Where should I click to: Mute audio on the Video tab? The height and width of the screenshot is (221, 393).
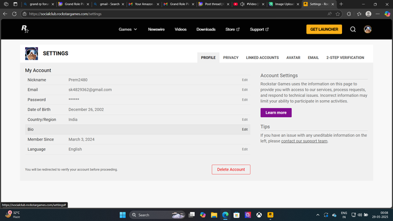tap(242, 4)
